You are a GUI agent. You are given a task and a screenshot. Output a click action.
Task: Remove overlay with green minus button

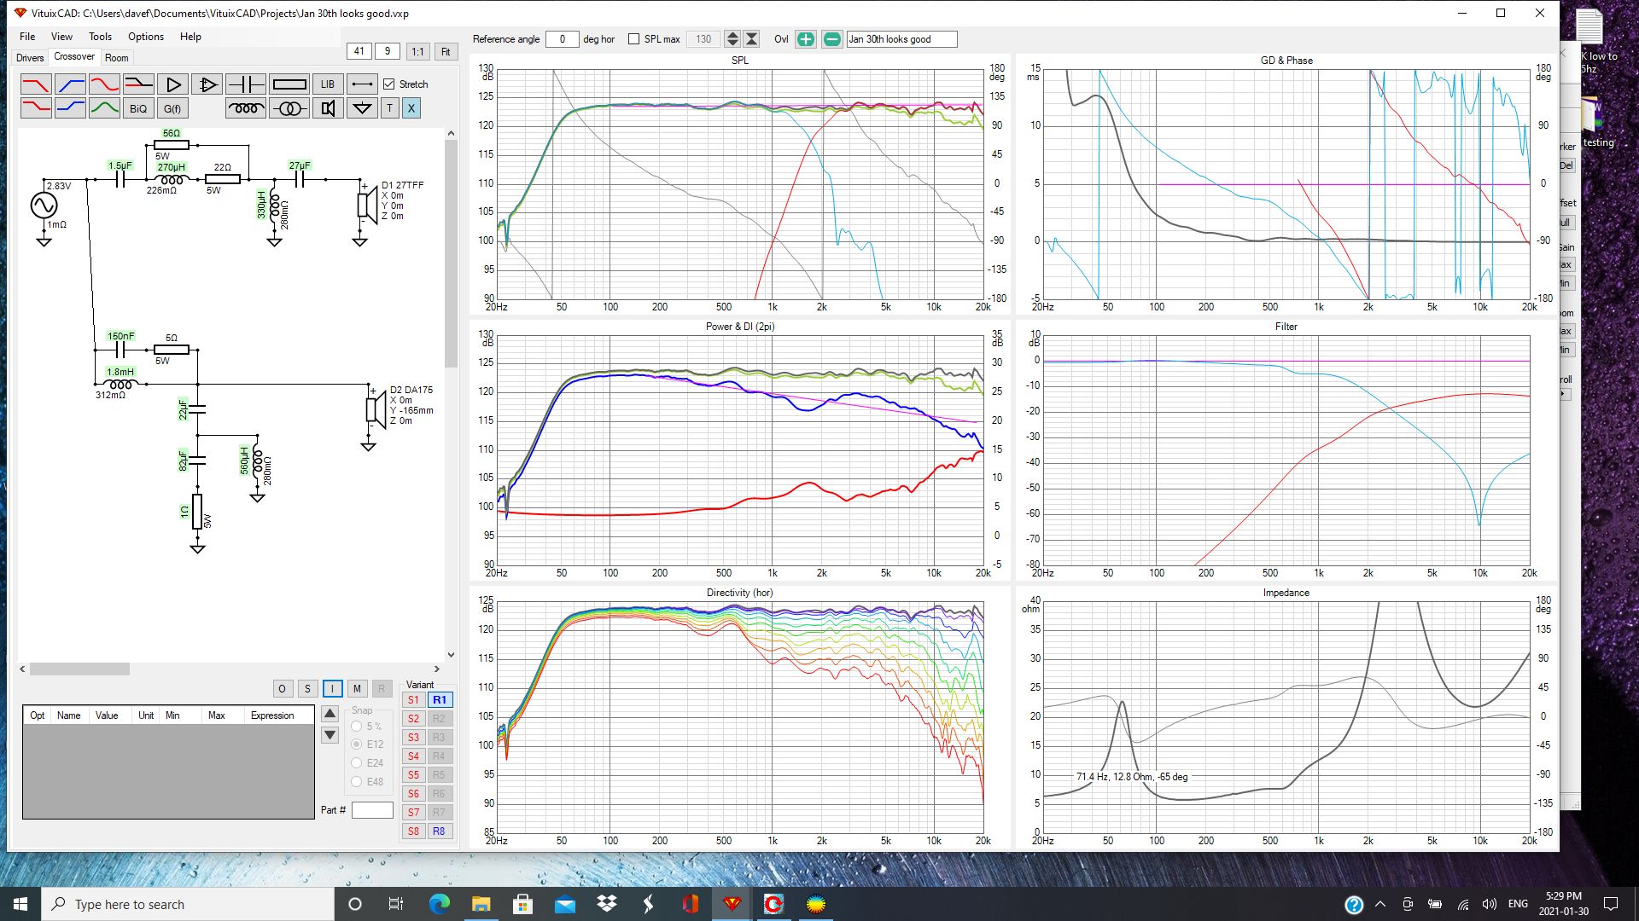tap(831, 39)
